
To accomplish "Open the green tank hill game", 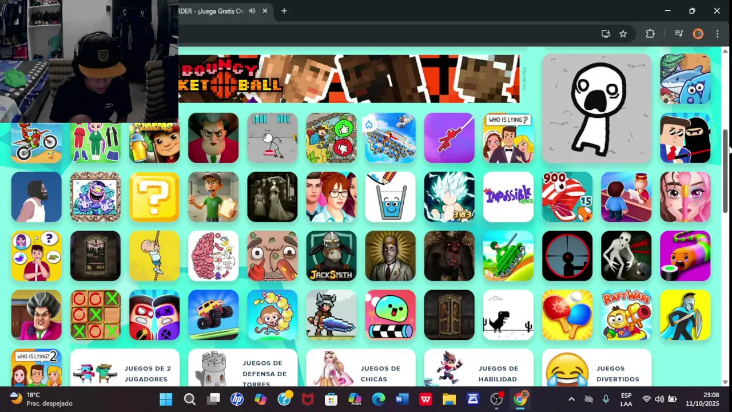I will [508, 256].
